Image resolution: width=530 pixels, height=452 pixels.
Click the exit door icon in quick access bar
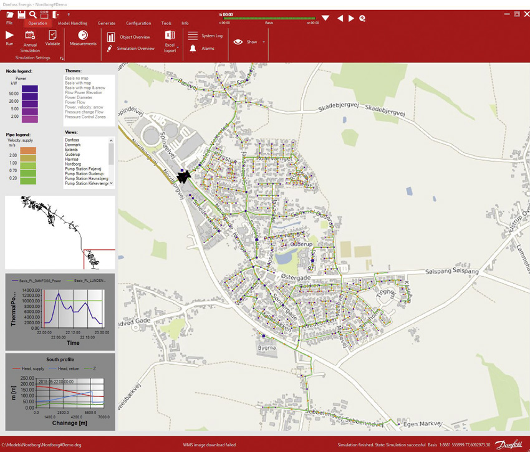pos(55,14)
